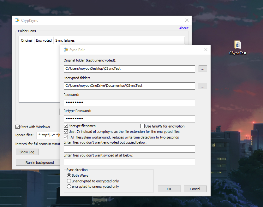Select encrypted to unencrypted only
Viewport: 263px width, 207px height.
[x=69, y=186]
